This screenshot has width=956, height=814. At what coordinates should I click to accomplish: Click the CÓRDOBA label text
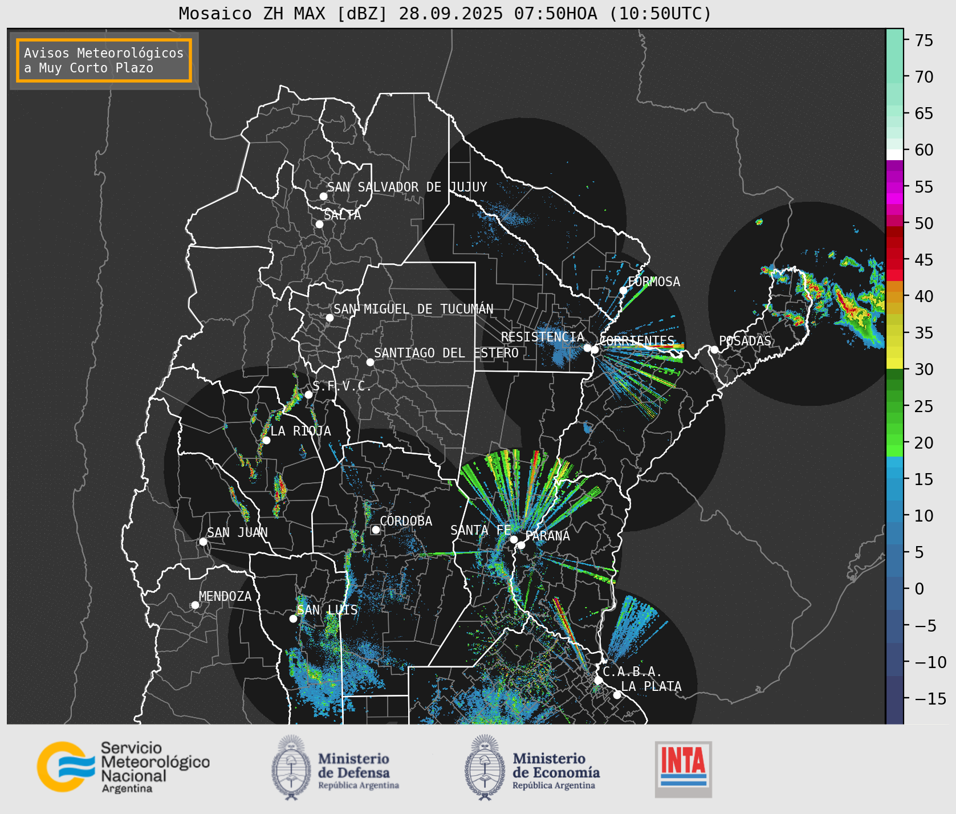[x=406, y=521]
